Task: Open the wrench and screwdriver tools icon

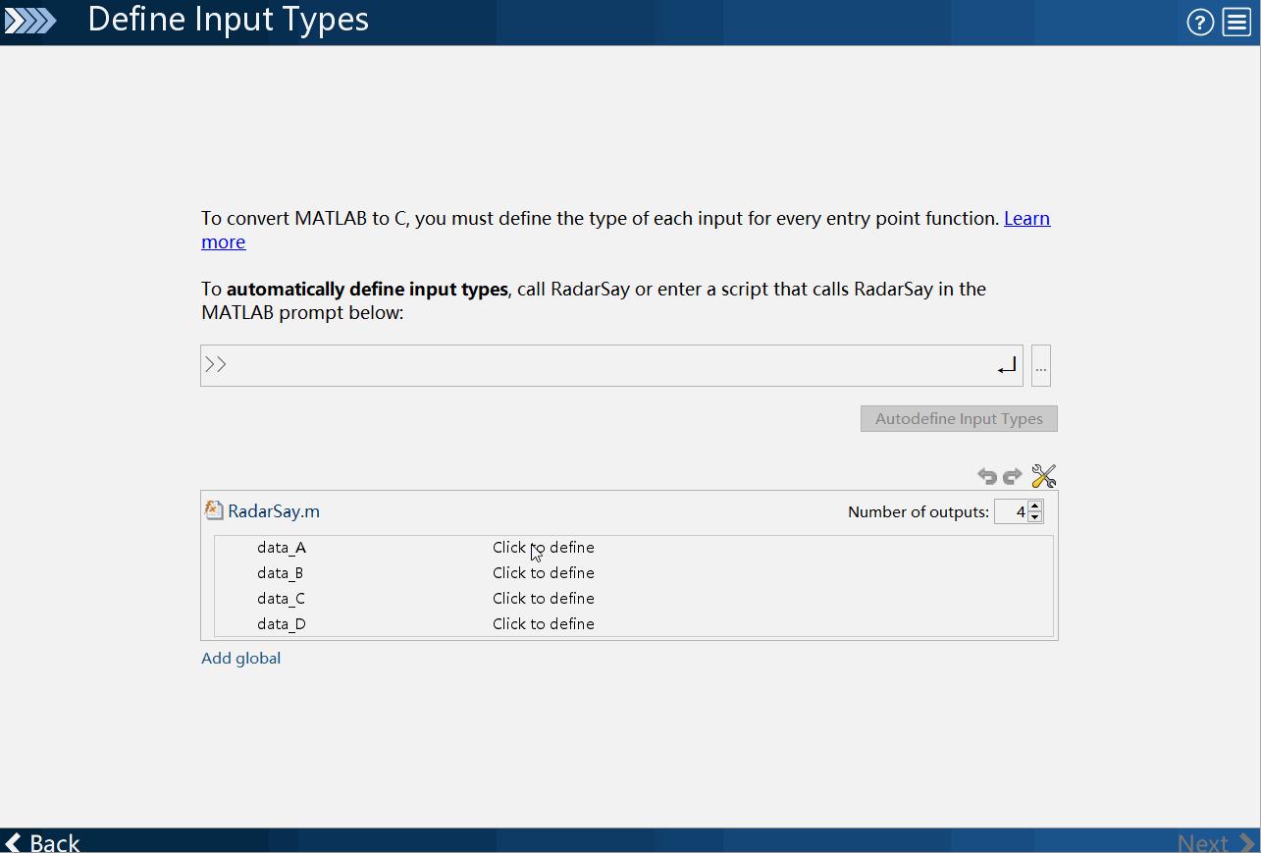Action: tap(1043, 477)
